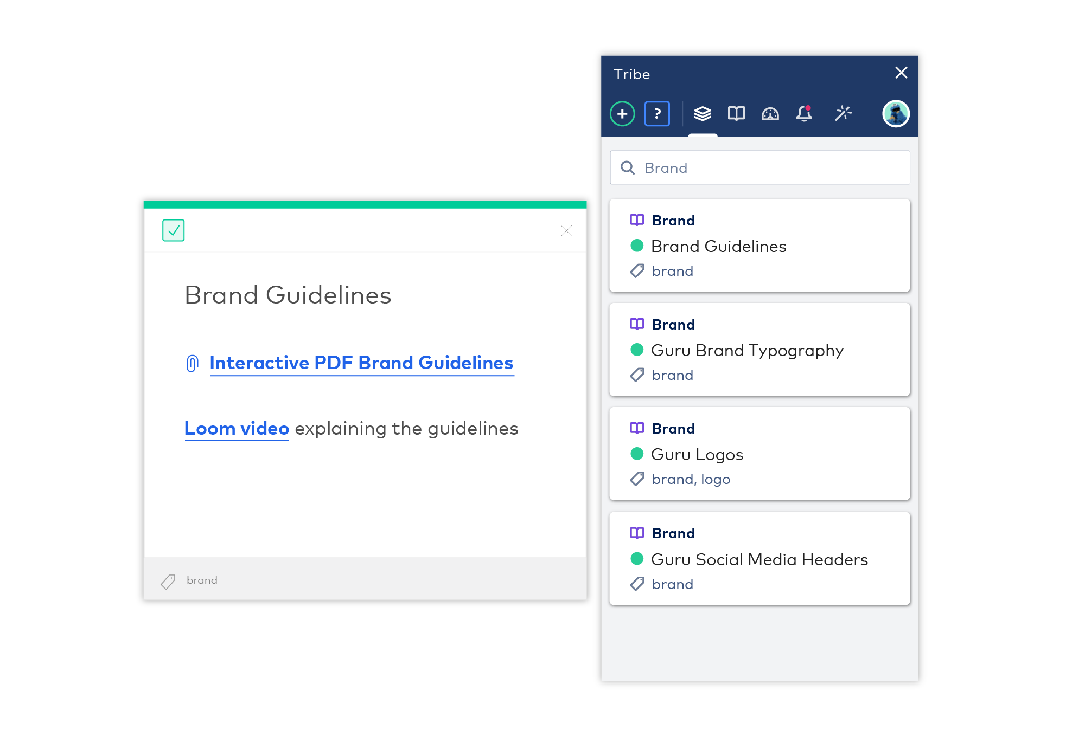The height and width of the screenshot is (749, 1085).
Task: Open Interactive PDF Brand Guidelines link
Action: point(362,363)
